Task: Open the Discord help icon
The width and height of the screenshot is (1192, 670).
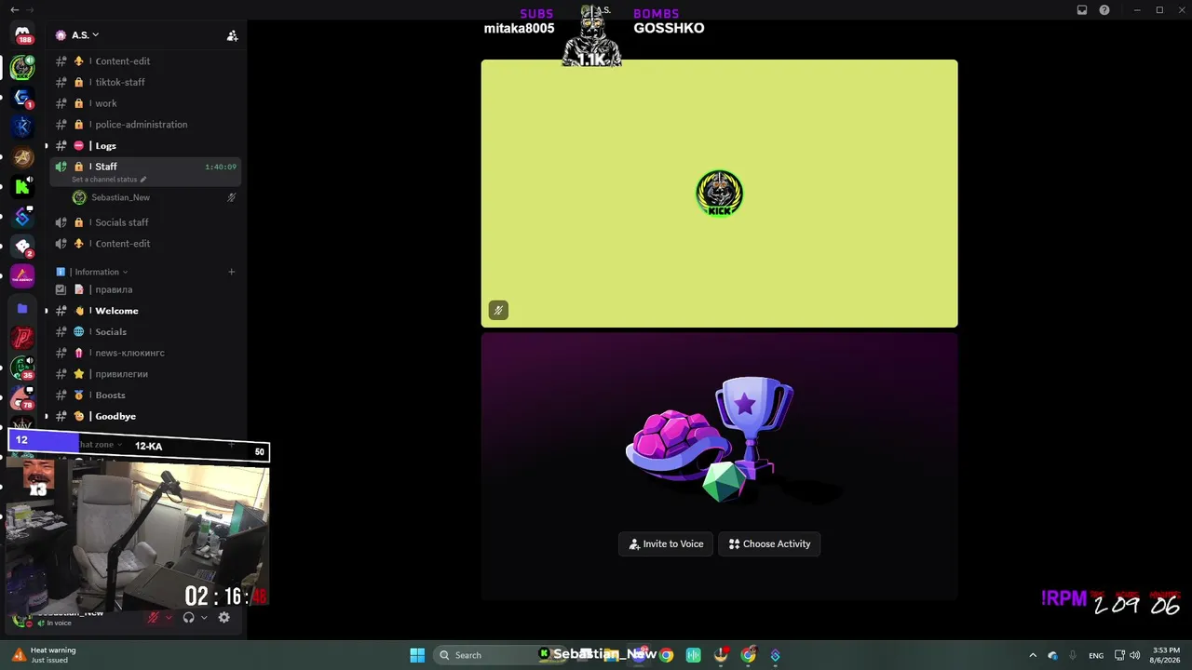Action: pos(1104,10)
